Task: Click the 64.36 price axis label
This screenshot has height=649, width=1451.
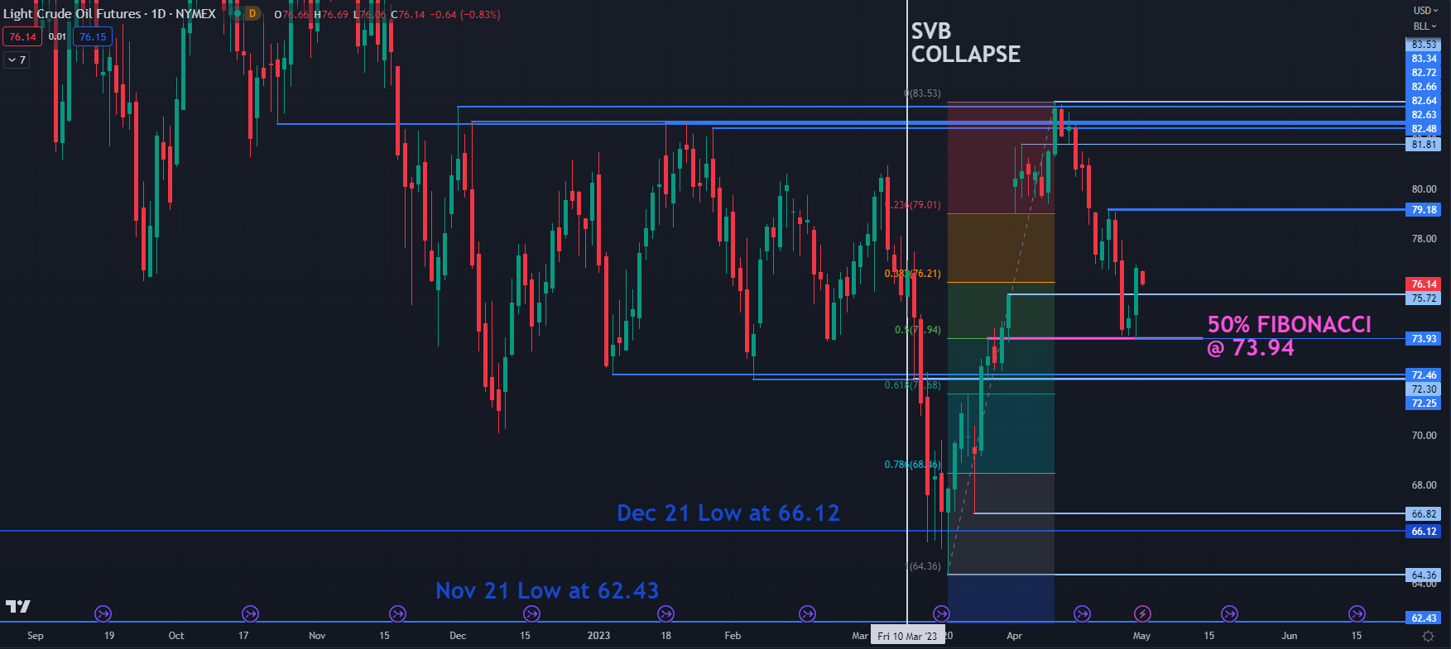Action: point(1424,575)
